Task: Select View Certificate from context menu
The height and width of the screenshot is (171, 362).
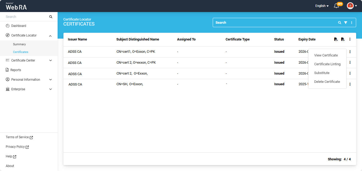Action: 326,55
